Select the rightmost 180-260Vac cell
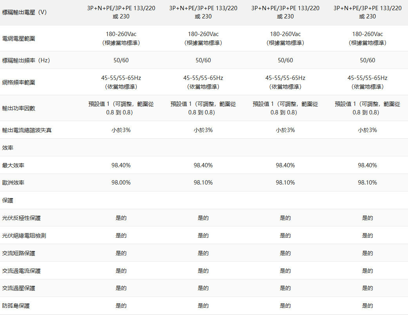This screenshot has width=408, height=315. click(367, 34)
